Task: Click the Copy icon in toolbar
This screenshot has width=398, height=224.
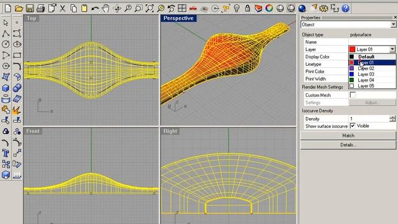Action: tap(73, 9)
